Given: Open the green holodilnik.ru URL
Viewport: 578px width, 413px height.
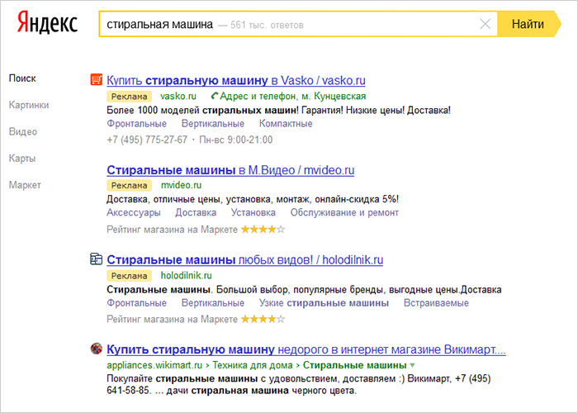Looking at the screenshot, I should pyautogui.click(x=186, y=275).
